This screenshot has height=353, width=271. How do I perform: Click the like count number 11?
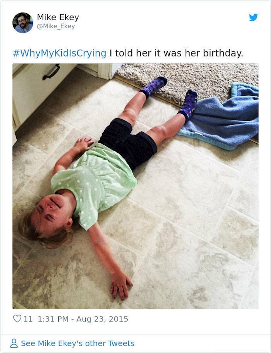point(28,319)
